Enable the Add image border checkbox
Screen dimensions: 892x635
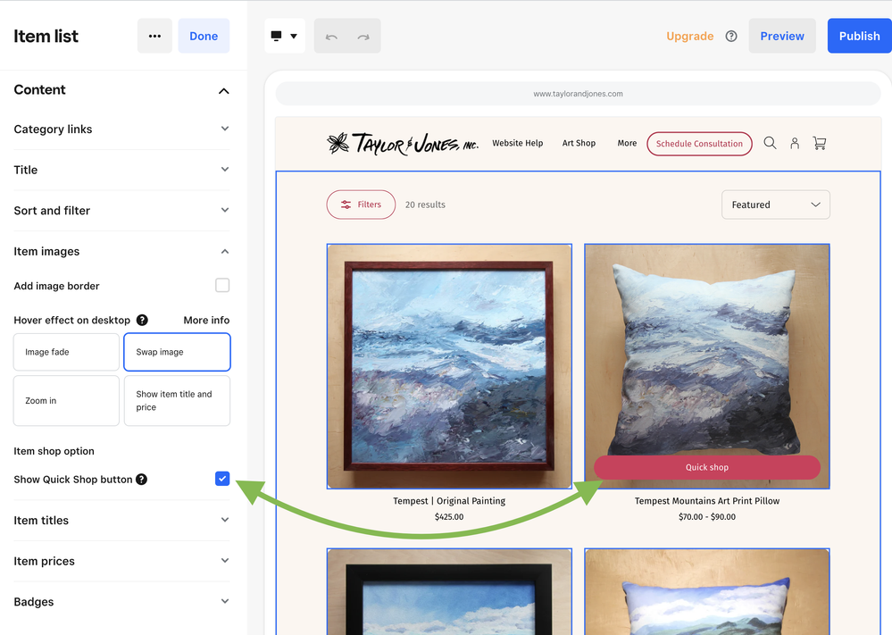[x=222, y=286]
